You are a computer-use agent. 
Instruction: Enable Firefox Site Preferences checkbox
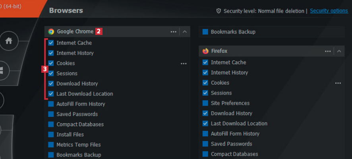pos(205,103)
